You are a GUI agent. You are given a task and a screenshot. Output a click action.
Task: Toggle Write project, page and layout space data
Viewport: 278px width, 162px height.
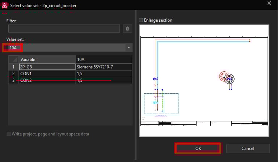9,134
